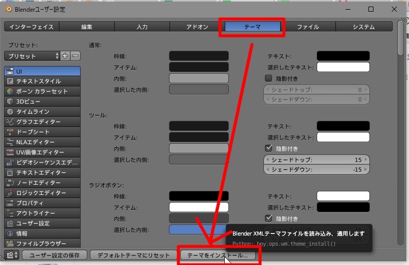Image resolution: width=409 pixels, height=265 pixels.
Task: Open the アドオン tab
Action: (197, 27)
